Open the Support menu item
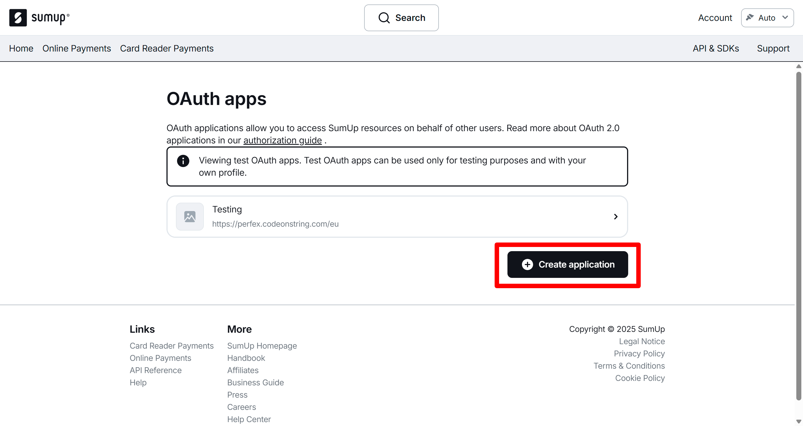Viewport: 803px width, 426px height. click(x=773, y=48)
